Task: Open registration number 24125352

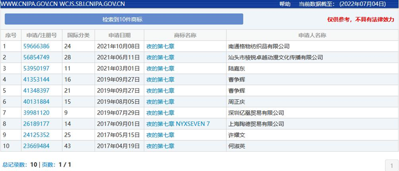Action: (x=36, y=135)
